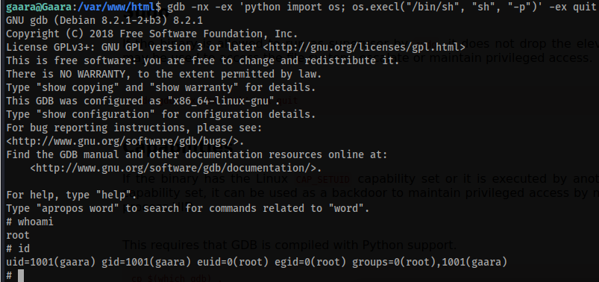The image size is (599, 282).
Task: Click the background 'This requires that GDB is compiled' sentence
Action: [289, 245]
